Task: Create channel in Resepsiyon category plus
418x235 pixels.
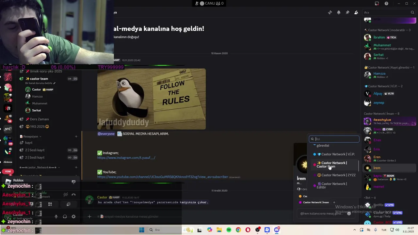Action: click(x=76, y=136)
